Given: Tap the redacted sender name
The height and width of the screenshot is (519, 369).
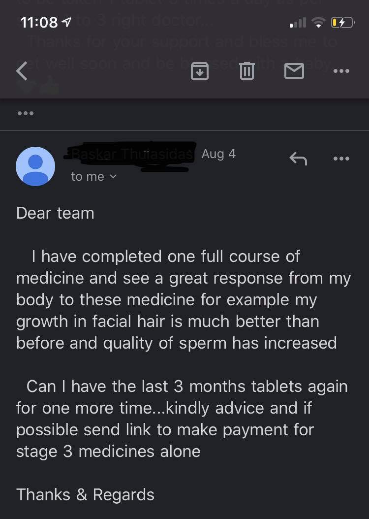Looking at the screenshot, I should (x=130, y=156).
